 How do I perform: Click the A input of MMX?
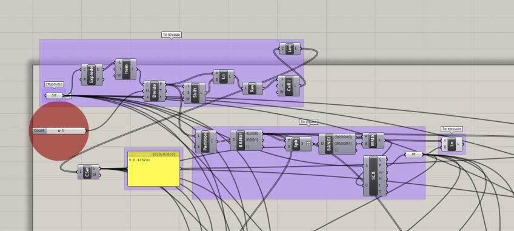pos(366,137)
